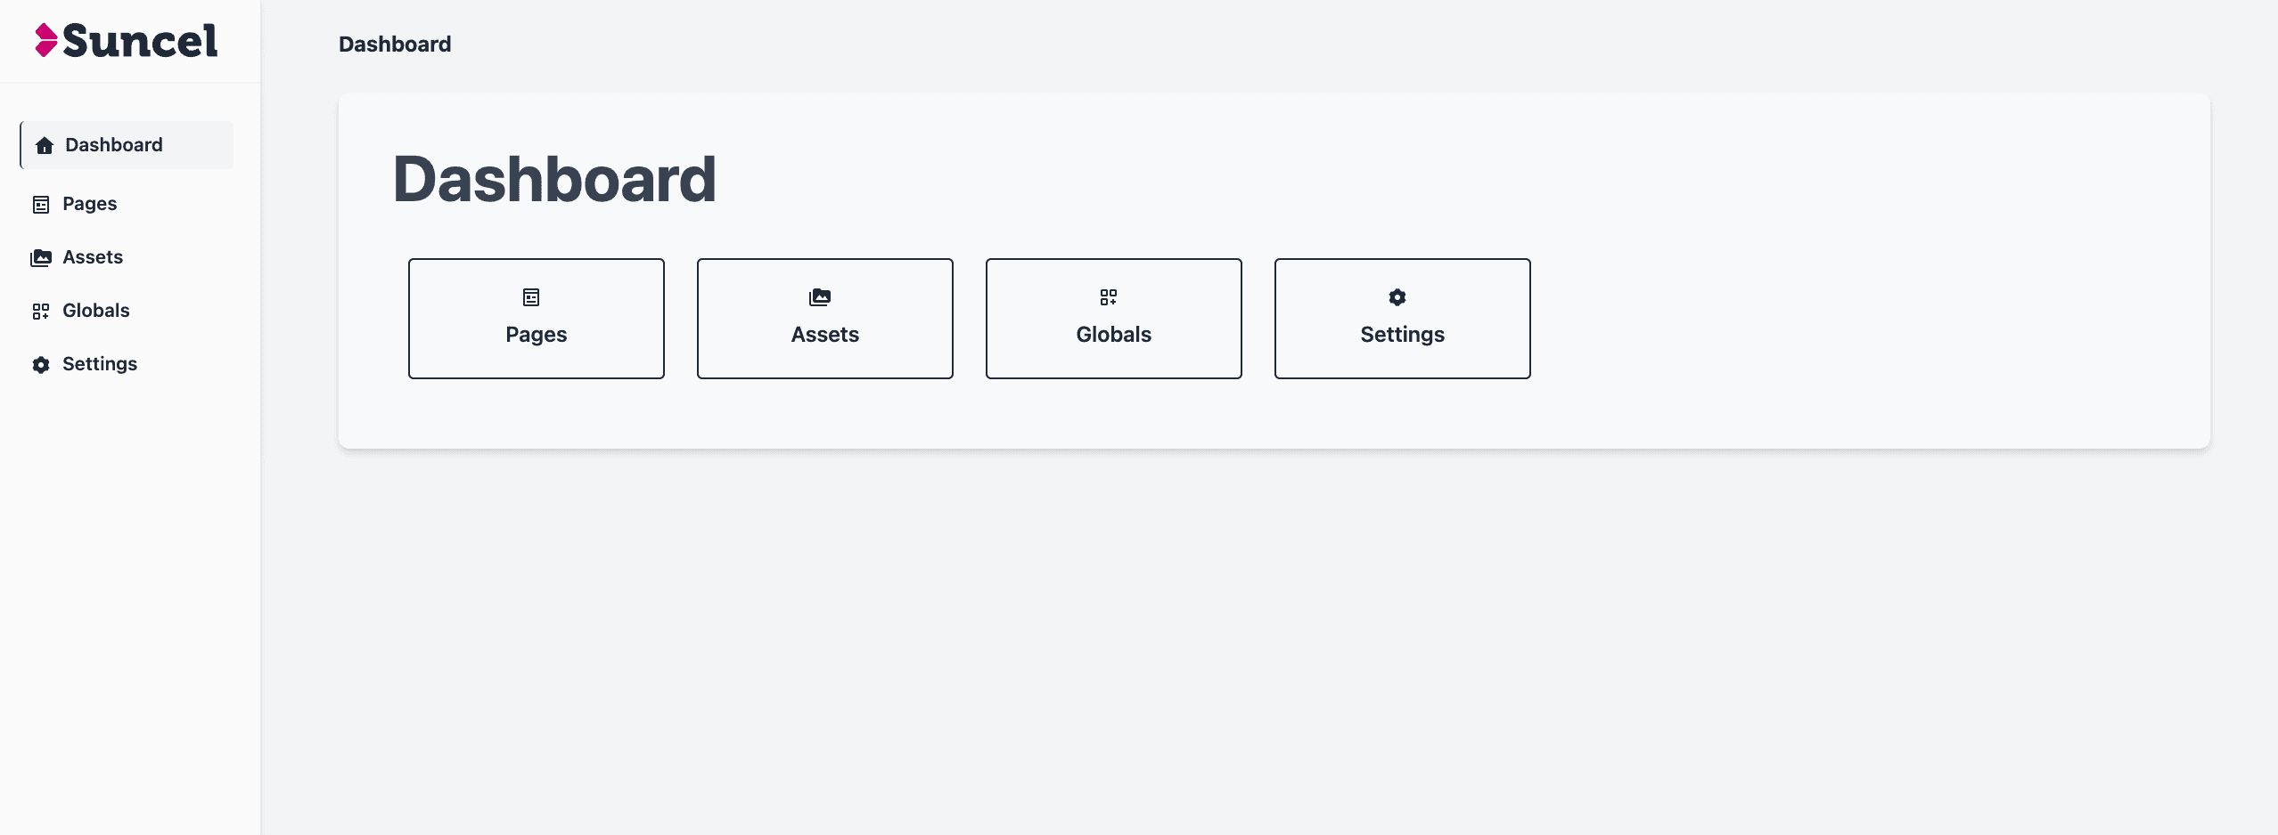Click the Suncel wordmark text
Viewport: 2278px width, 835px height.
pyautogui.click(x=140, y=41)
